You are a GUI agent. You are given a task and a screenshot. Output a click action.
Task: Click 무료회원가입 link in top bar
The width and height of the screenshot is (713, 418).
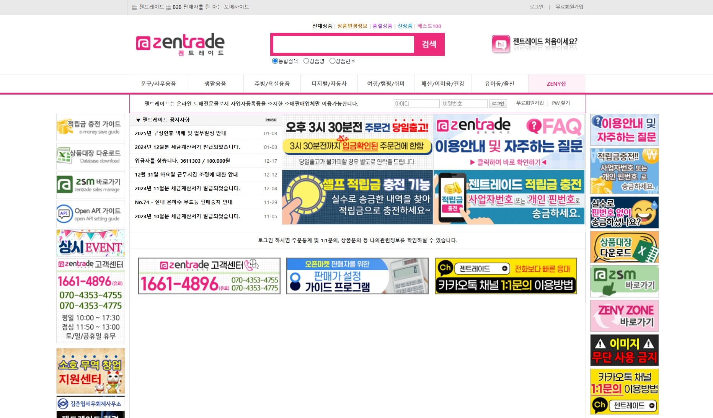point(569,7)
